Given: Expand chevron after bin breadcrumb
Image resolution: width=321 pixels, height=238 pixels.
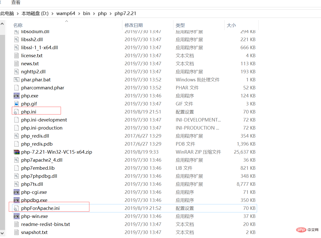Looking at the screenshot, I should tap(94, 14).
